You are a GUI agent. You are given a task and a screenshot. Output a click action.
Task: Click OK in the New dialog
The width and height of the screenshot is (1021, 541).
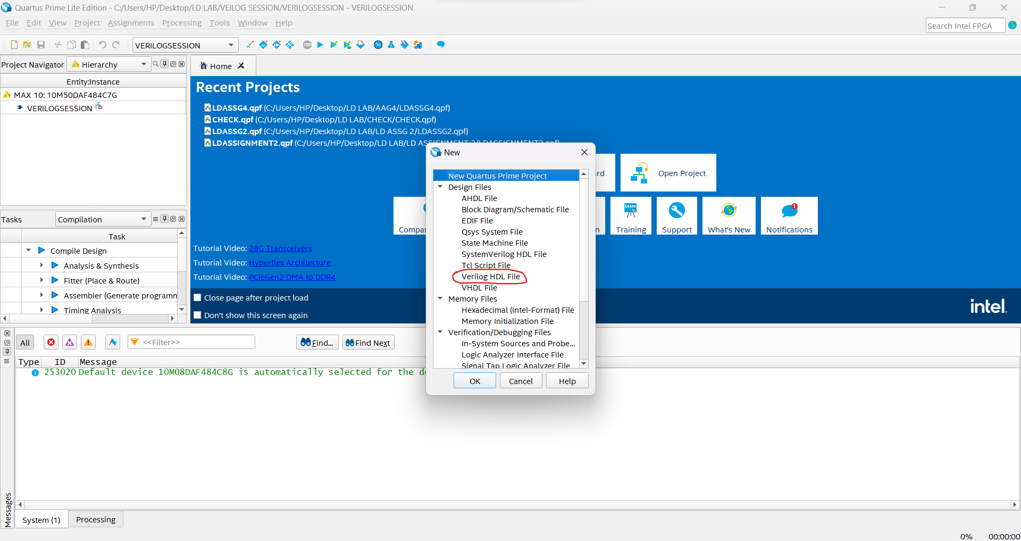tap(475, 381)
